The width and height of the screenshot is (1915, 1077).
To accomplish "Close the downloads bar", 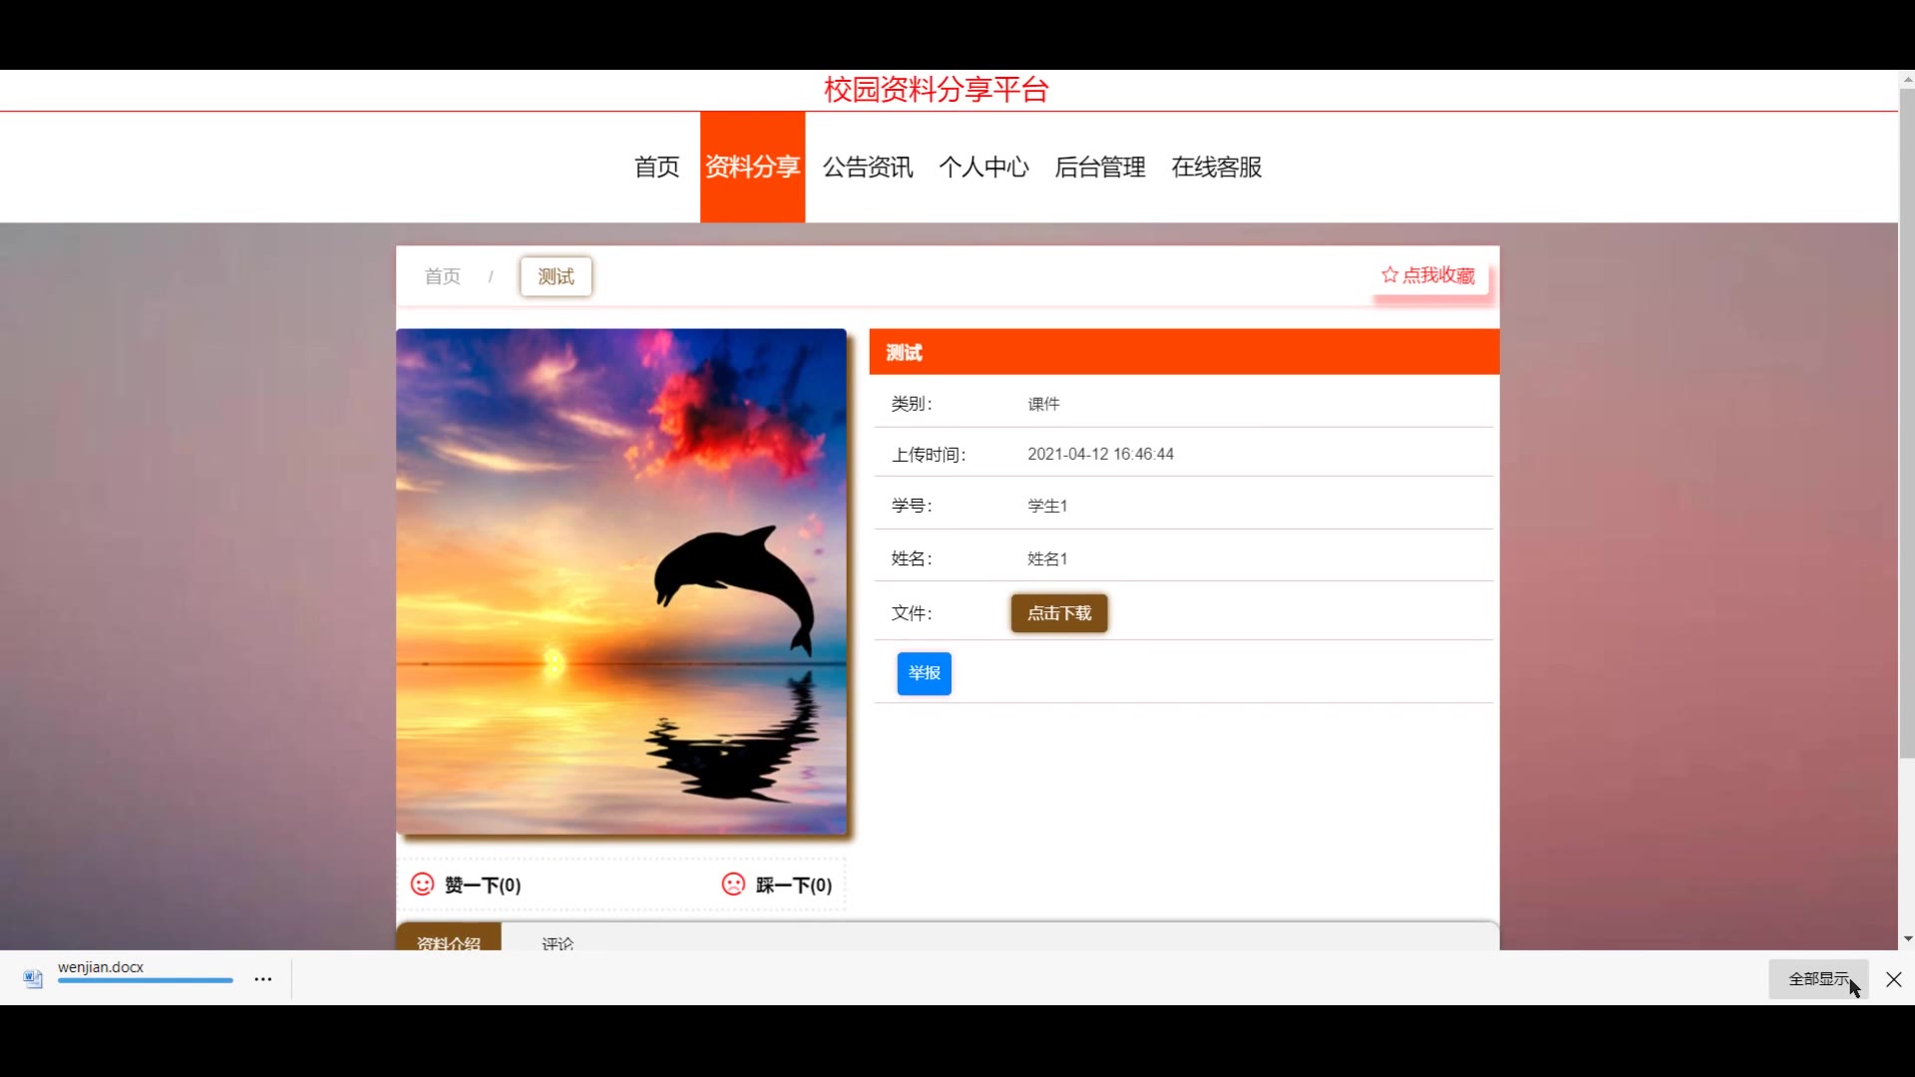I will (1894, 979).
